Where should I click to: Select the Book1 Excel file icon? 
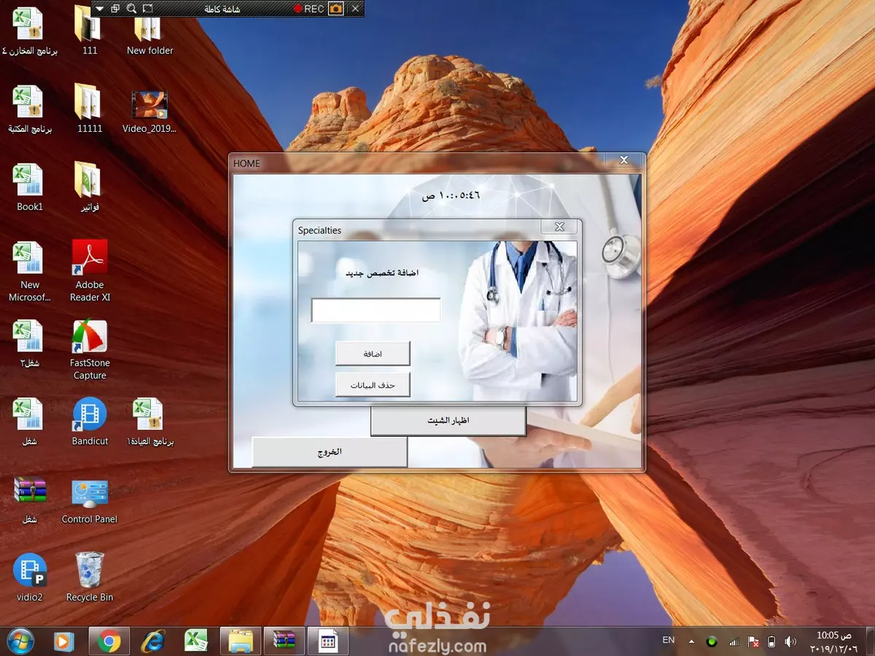point(30,188)
